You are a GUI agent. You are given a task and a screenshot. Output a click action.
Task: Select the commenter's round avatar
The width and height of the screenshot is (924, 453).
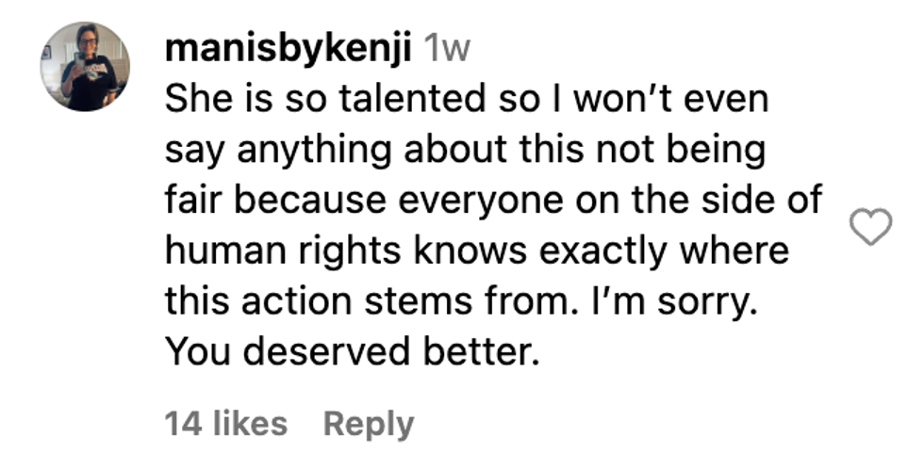[x=85, y=68]
